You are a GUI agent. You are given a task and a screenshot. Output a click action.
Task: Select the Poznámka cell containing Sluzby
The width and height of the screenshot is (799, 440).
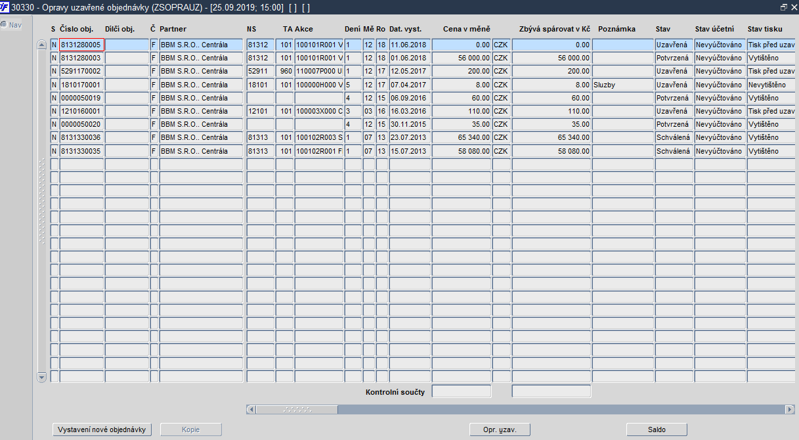[623, 85]
